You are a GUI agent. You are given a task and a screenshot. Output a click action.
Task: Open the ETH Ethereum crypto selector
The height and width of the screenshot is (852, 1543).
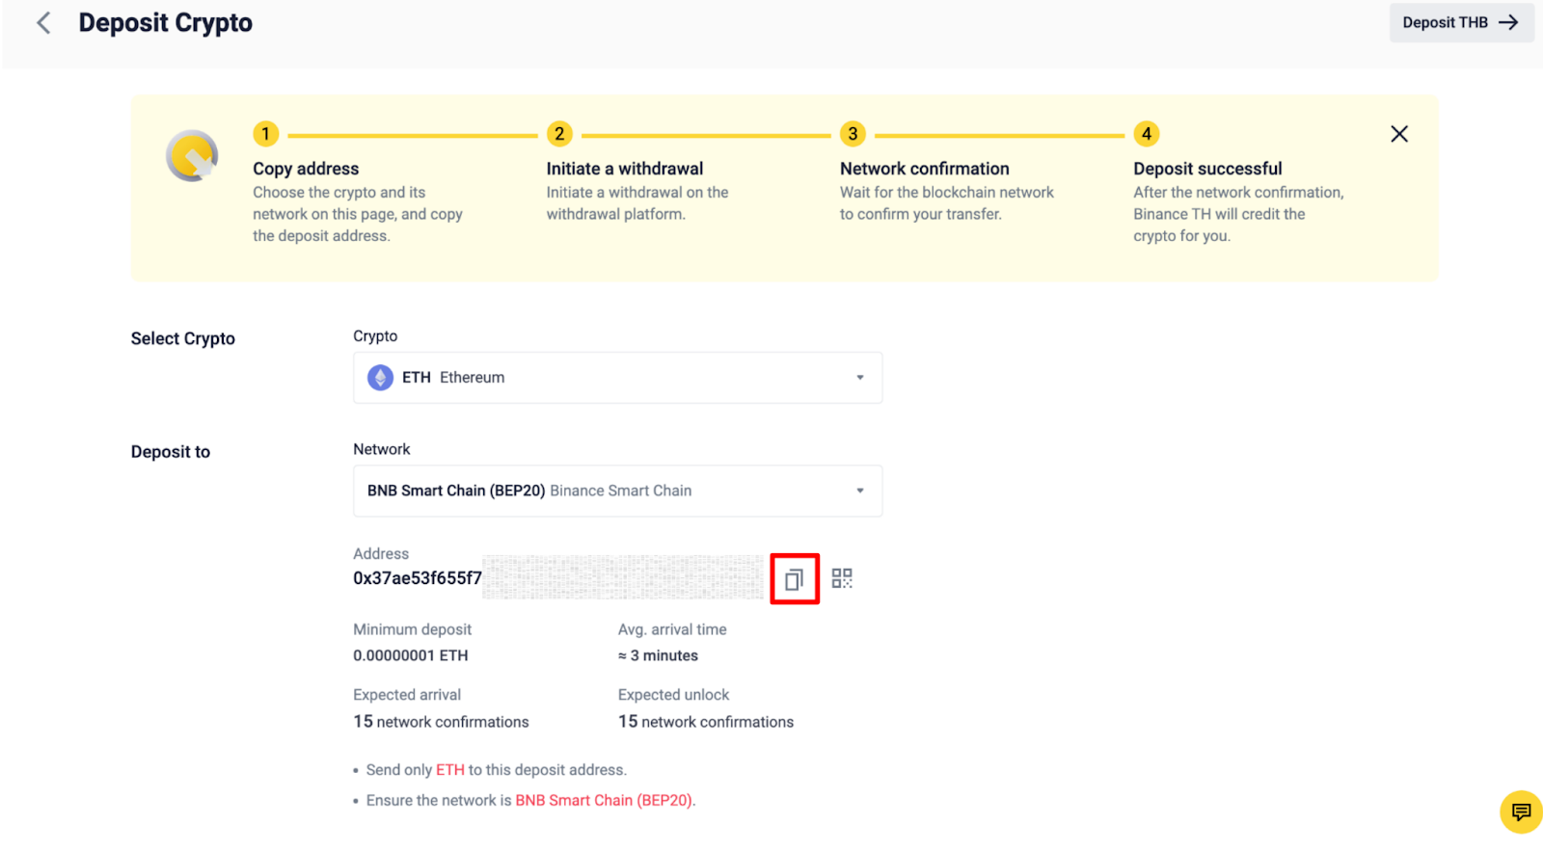(x=598, y=378)
